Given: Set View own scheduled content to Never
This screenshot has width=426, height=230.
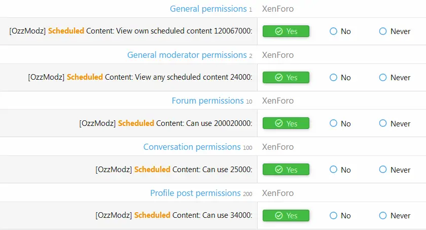Looking at the screenshot, I should [x=395, y=31].
